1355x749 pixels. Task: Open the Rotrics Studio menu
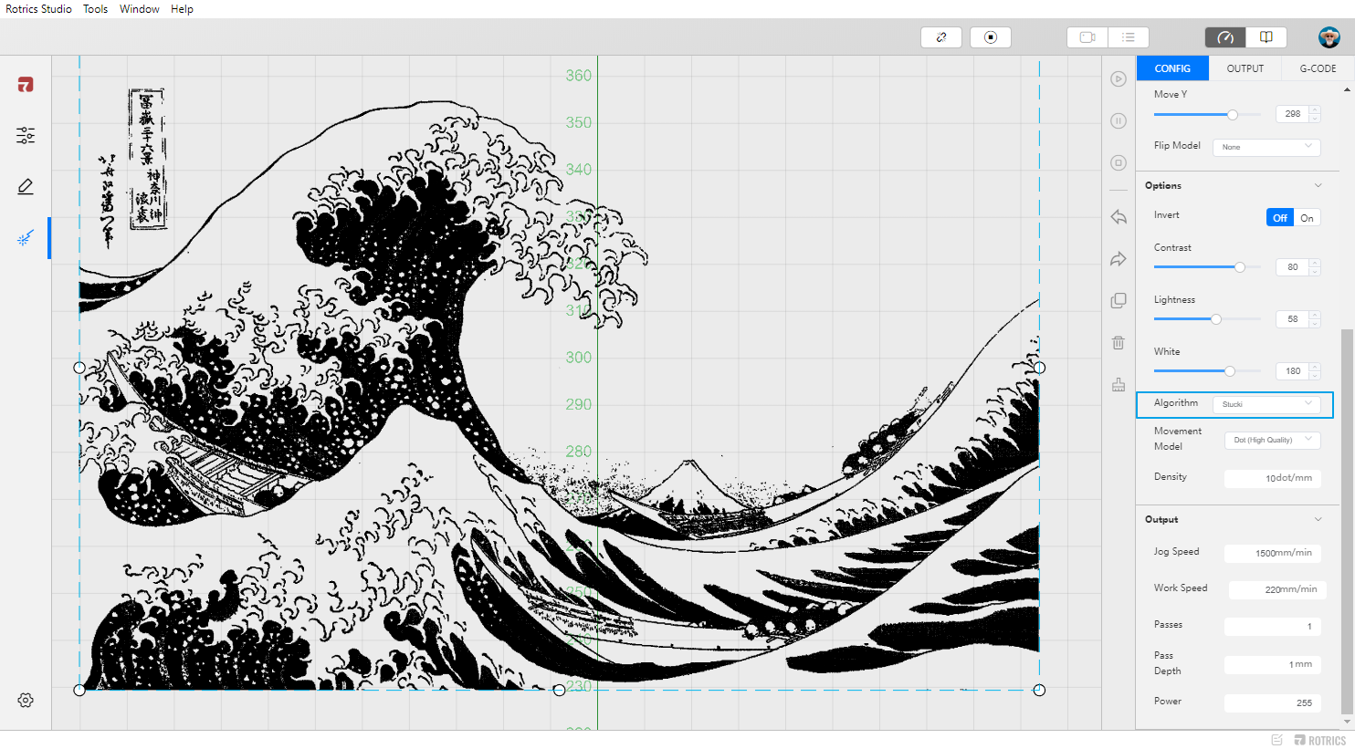click(x=39, y=9)
